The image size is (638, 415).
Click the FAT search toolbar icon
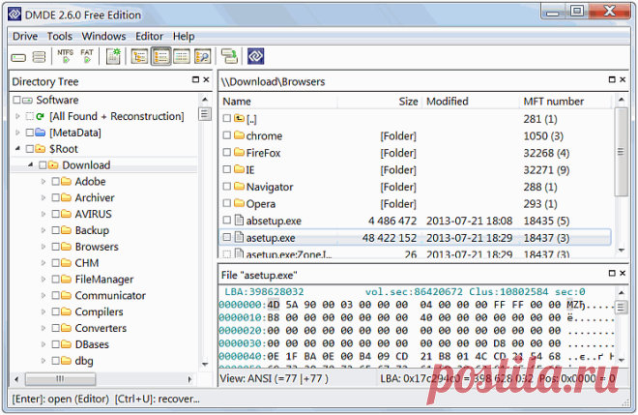(87, 56)
